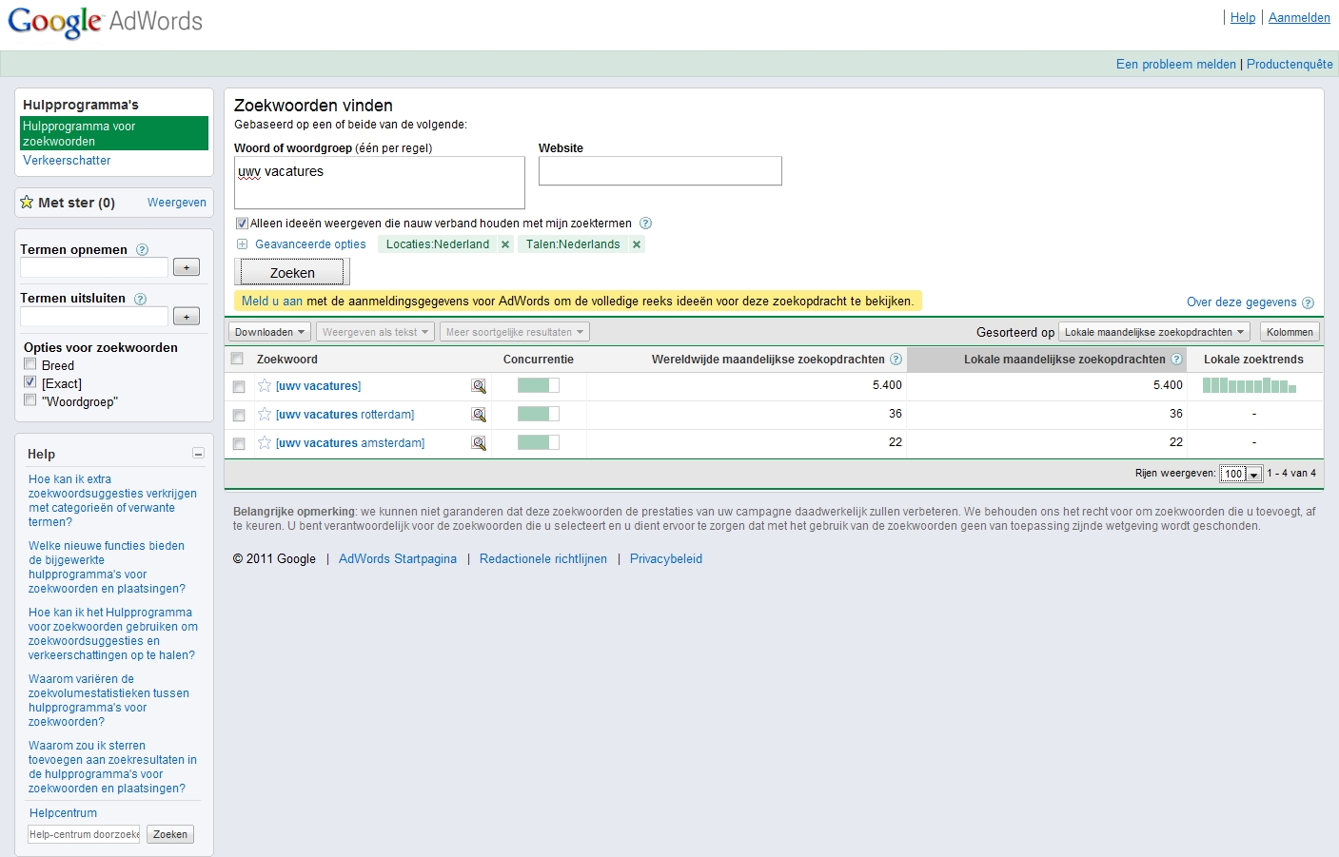
Task: Open search insights magnifier for [uwv vacatures]
Action: 479,386
